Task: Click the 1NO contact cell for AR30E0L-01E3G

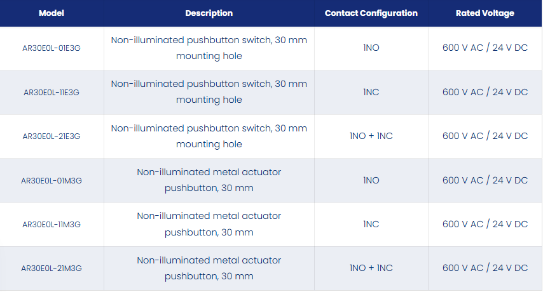Action: point(371,48)
